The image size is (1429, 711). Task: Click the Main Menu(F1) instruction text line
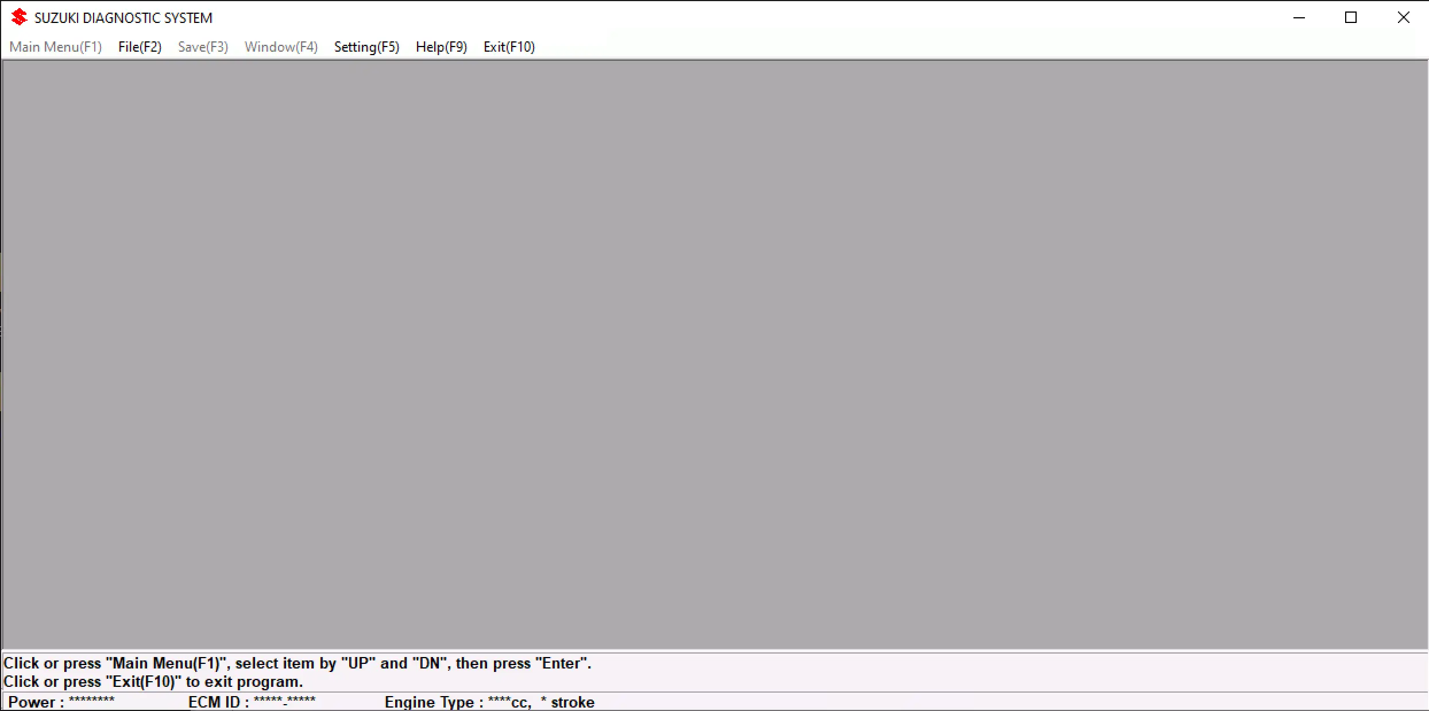pos(297,663)
